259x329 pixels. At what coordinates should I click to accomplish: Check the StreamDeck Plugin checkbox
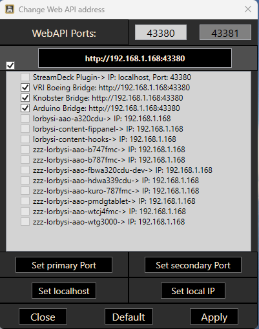(25, 77)
